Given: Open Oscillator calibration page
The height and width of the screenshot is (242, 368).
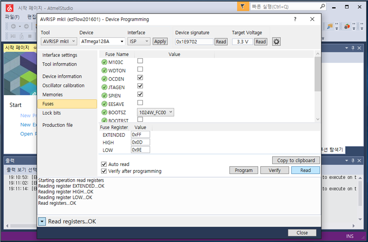Looking at the screenshot, I should tap(63, 86).
